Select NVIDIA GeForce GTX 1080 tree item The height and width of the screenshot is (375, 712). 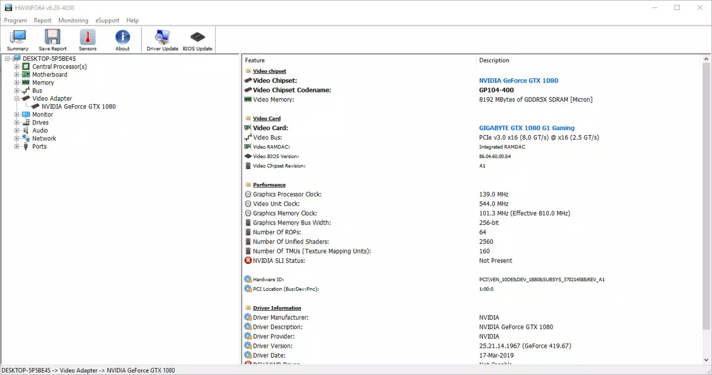[78, 106]
